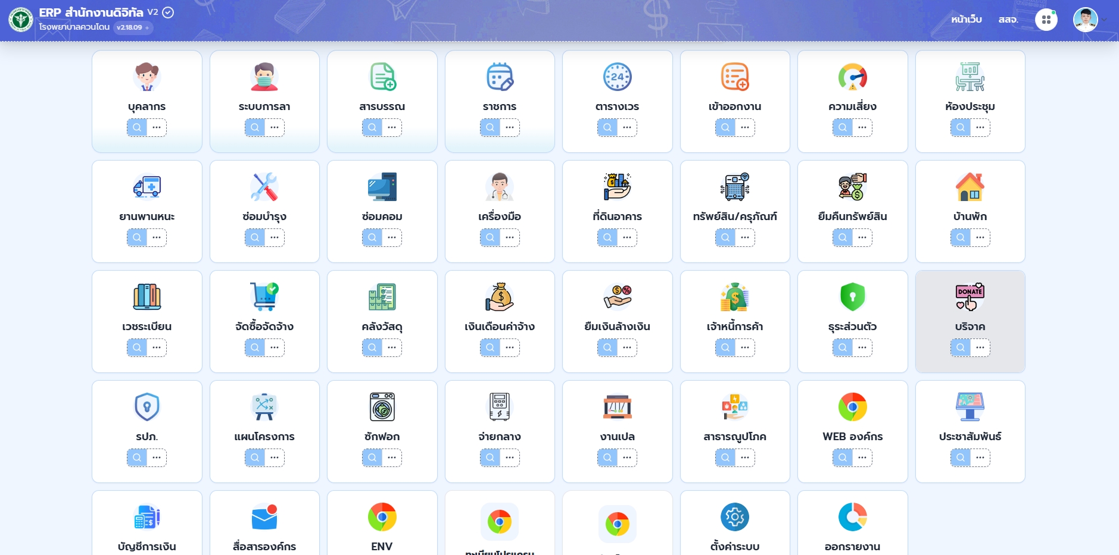Click the hospital logo in header
This screenshot has height=555, width=1119.
tap(21, 20)
